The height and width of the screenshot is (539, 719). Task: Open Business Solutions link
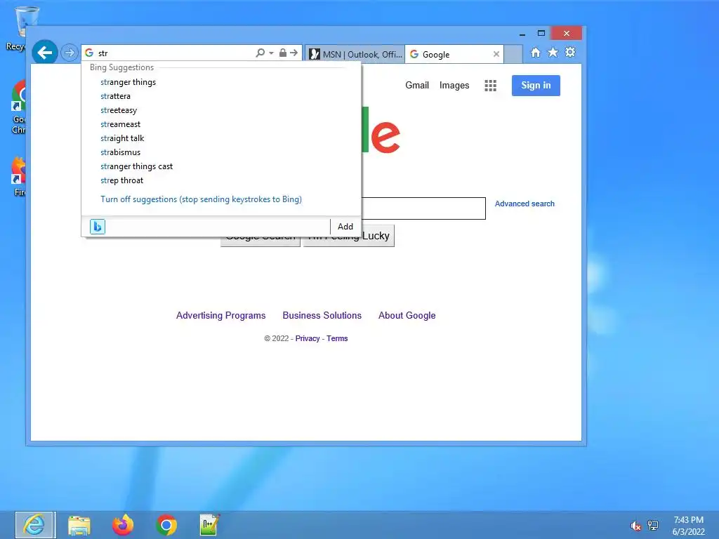[x=322, y=315]
